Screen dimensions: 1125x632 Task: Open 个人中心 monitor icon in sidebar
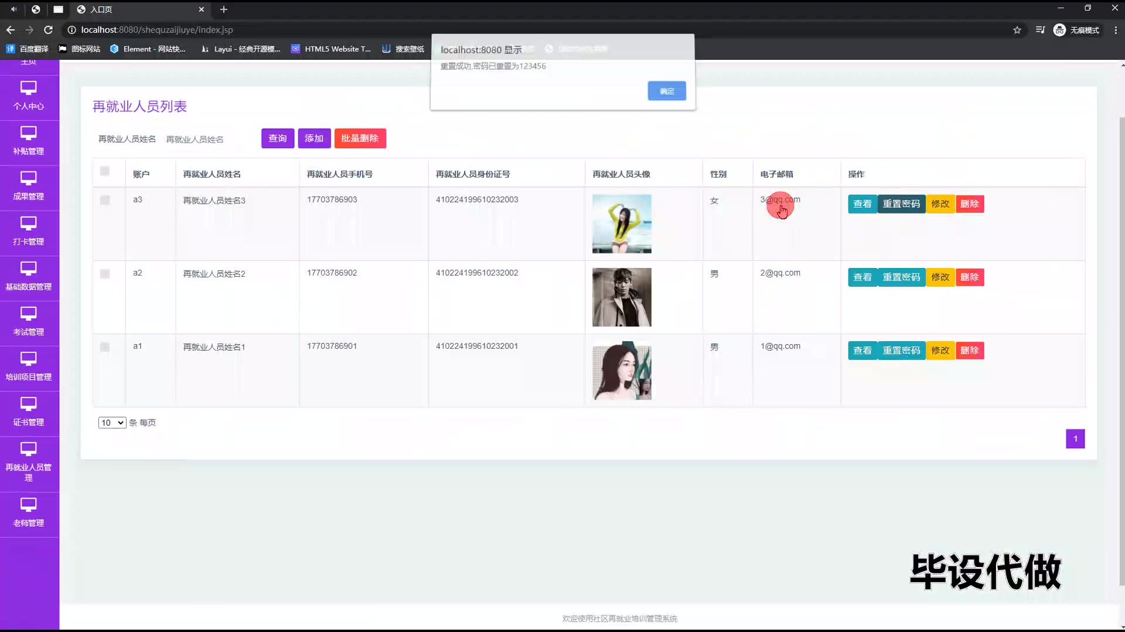click(x=28, y=88)
